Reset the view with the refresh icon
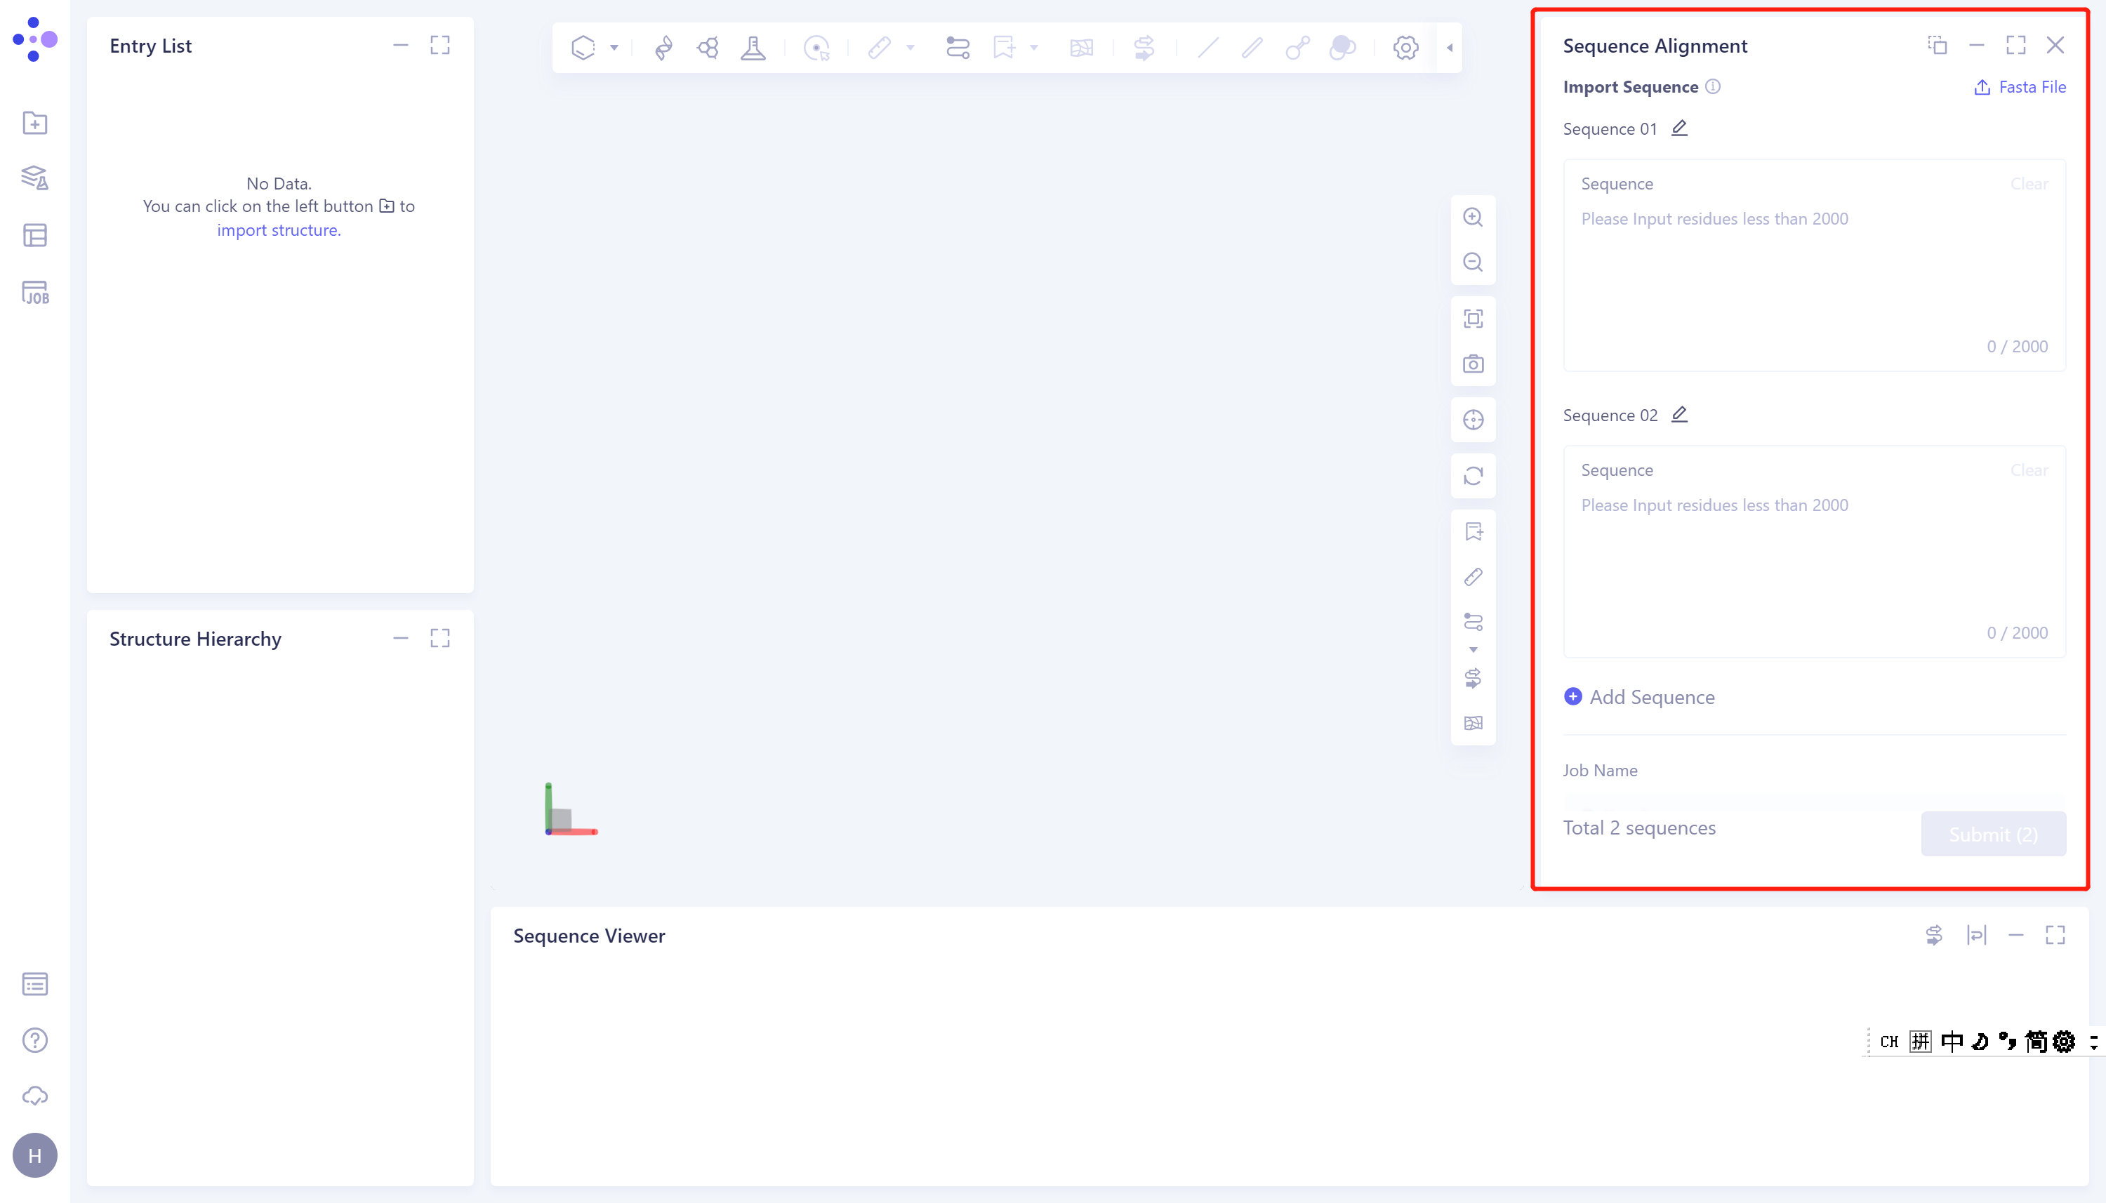The height and width of the screenshot is (1203, 2106). click(x=1474, y=477)
